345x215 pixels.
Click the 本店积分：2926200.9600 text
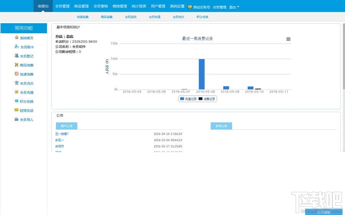point(76,41)
